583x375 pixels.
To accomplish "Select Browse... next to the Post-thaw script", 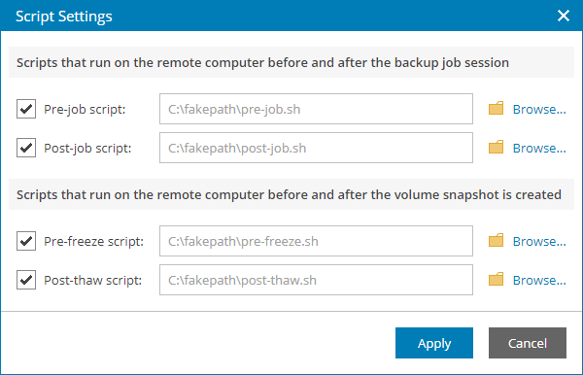I will [x=539, y=280].
